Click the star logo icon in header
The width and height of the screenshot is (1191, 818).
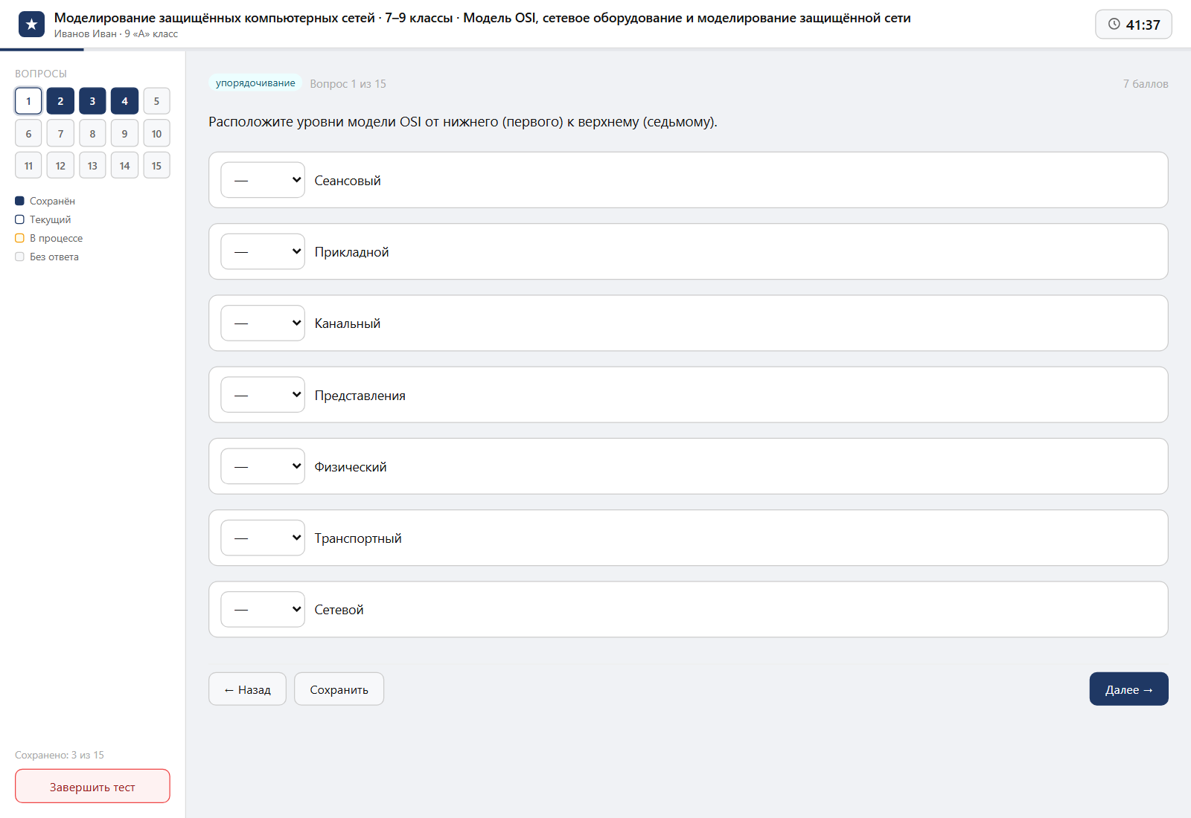(31, 25)
